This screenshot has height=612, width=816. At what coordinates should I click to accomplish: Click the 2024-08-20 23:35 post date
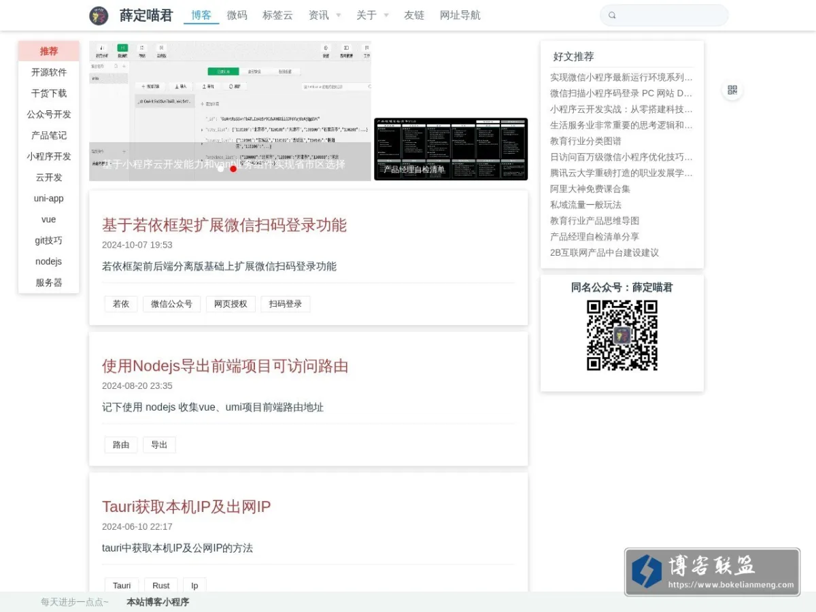(137, 386)
